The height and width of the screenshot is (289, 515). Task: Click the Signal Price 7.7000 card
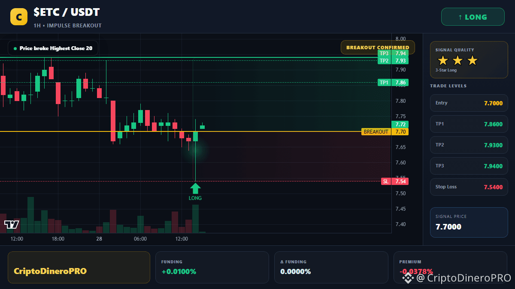[x=469, y=222]
